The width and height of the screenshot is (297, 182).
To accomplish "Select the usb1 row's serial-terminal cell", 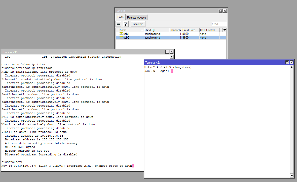I will click(x=156, y=34).
